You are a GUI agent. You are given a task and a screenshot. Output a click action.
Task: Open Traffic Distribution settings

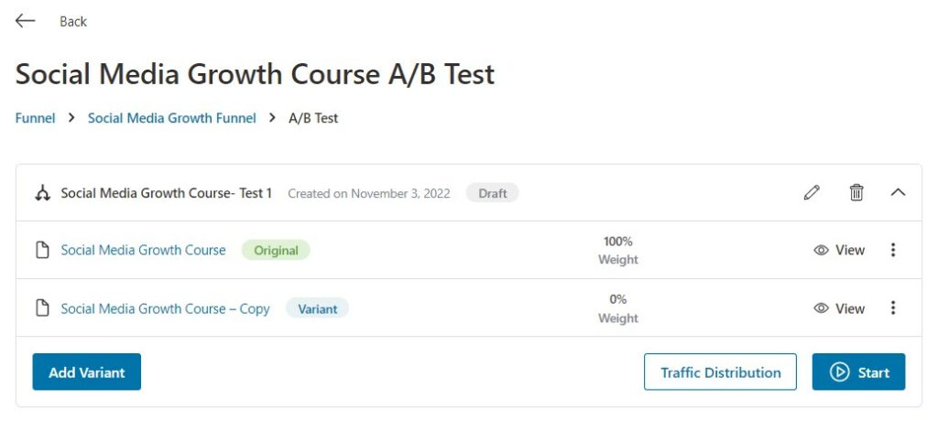720,372
